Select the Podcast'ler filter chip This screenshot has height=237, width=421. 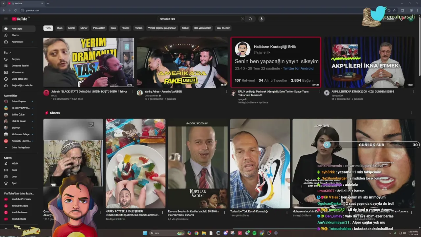pos(99,28)
